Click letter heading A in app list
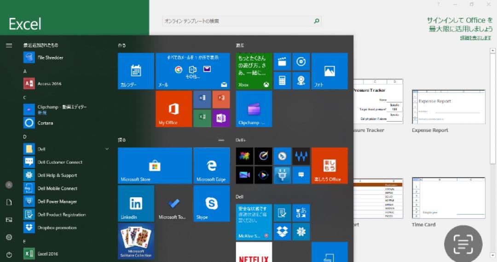The image size is (497, 262). [x=25, y=71]
